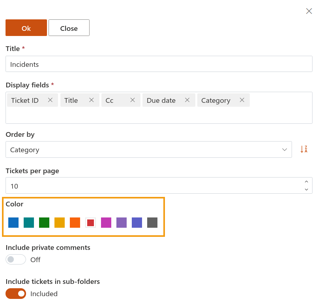The height and width of the screenshot is (308, 320).
Task: Pick the magenta color swatch
Action: point(106,223)
